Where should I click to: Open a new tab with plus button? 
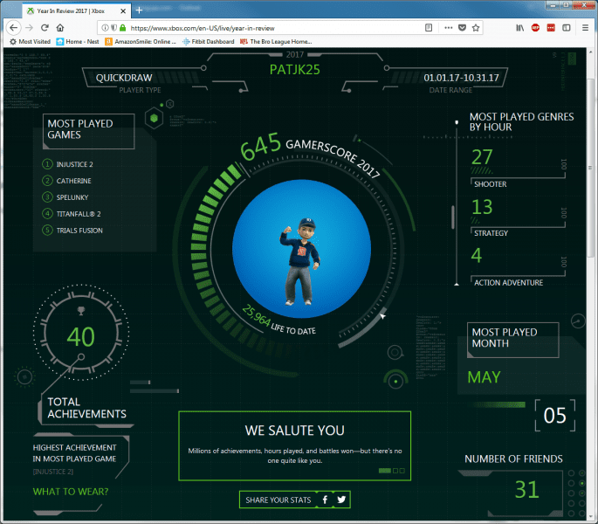[x=139, y=9]
